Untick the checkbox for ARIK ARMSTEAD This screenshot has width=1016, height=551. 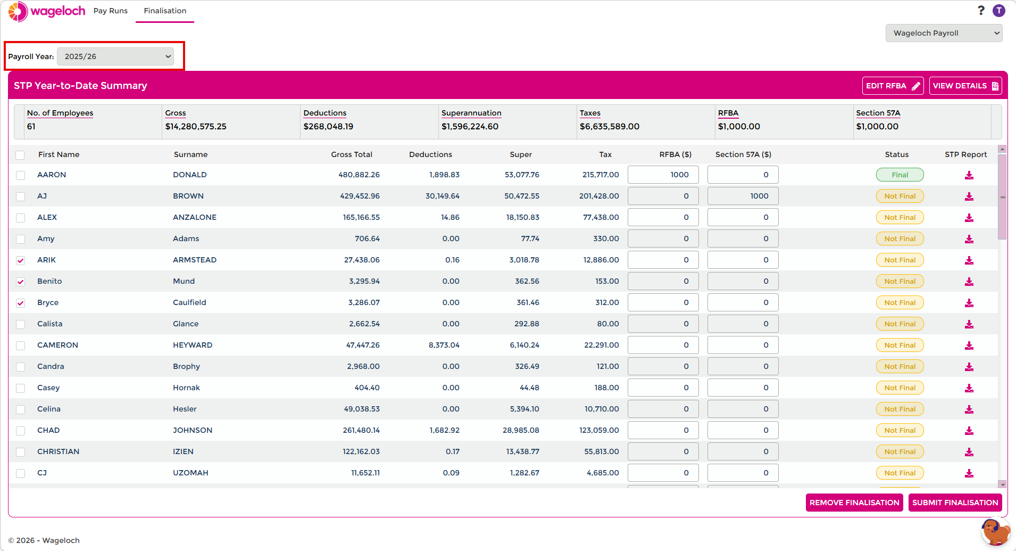point(20,260)
